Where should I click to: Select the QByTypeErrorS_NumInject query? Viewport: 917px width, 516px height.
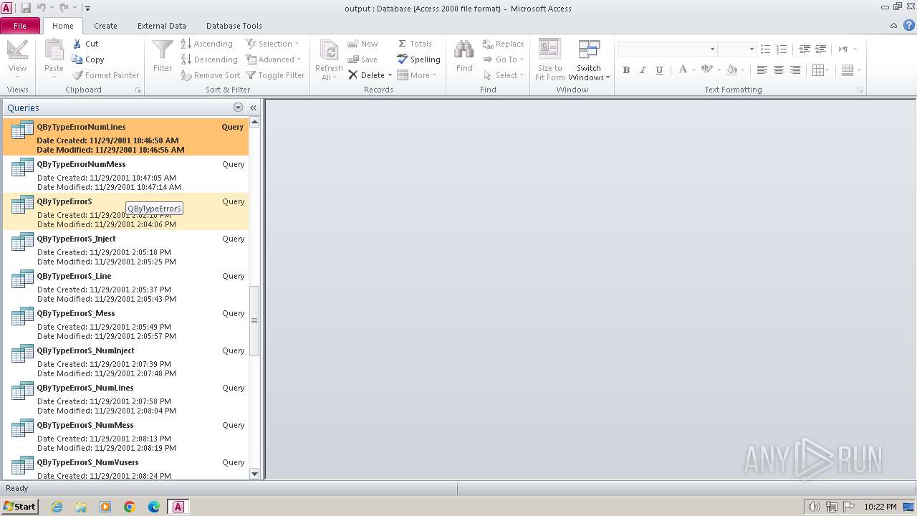(x=125, y=361)
